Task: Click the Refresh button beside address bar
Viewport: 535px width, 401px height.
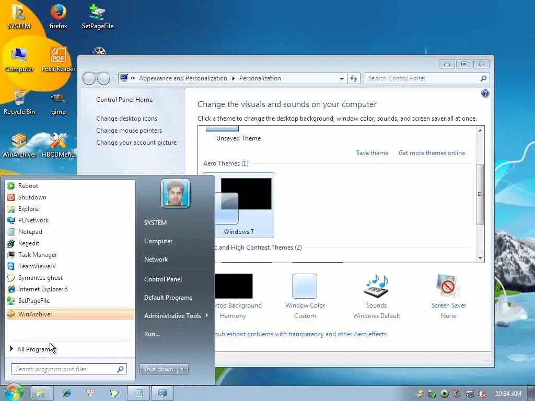Action: [x=354, y=78]
